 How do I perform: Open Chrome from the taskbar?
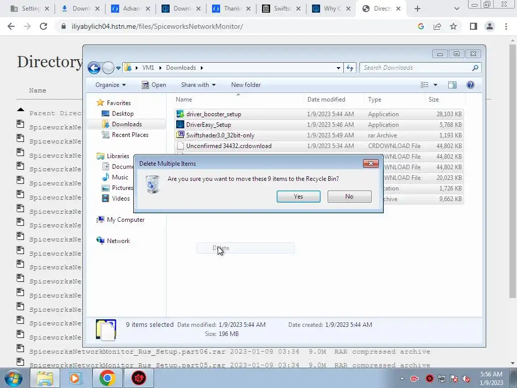point(107,378)
